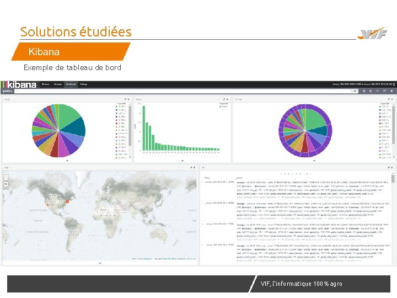Image resolution: width=397 pixels, height=298 pixels.
Task: Click the Load Saved Dashboard icon
Action: pos(377,91)
